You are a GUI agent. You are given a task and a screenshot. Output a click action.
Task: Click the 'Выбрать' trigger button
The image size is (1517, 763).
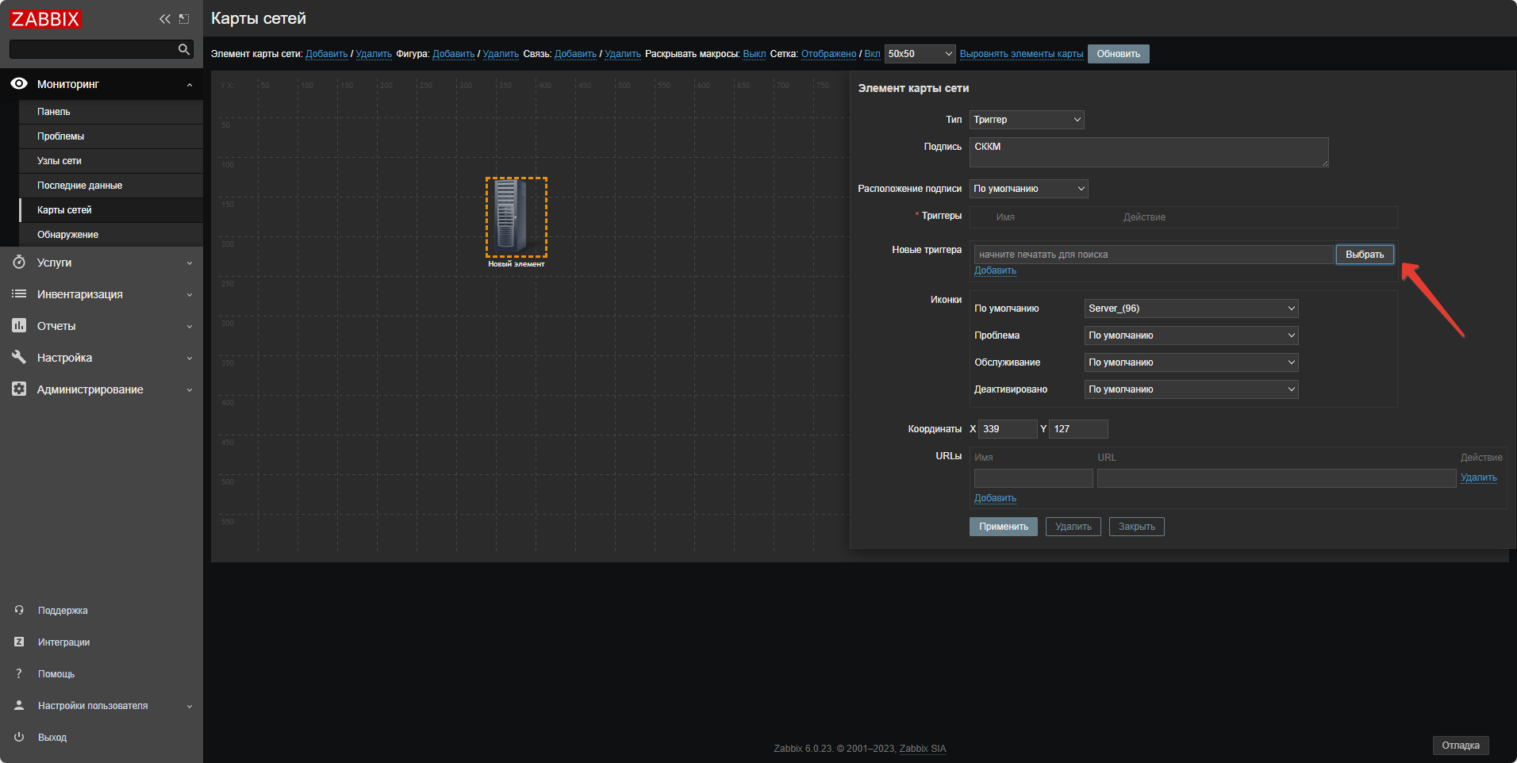1364,255
